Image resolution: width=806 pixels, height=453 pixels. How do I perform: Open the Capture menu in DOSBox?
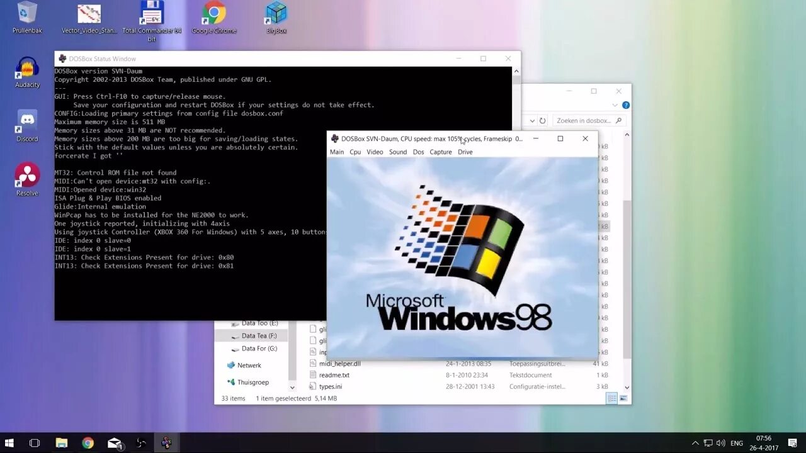pyautogui.click(x=441, y=152)
